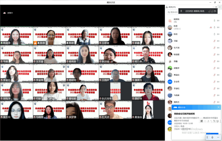Click the members icon next to 成员(25)
Screen dimensions: 222x141
click(167, 7)
